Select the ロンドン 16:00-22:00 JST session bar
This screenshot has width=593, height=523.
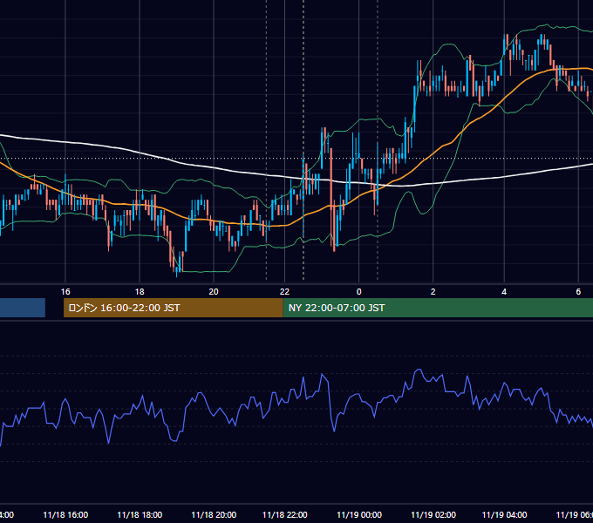click(174, 308)
